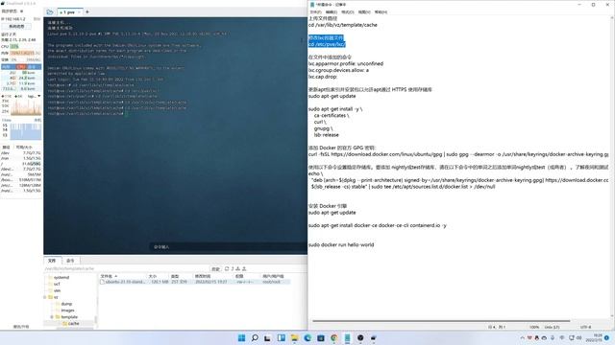
Task: Click the 'lxc.apparmor.profile: unconfined' line
Action: (346, 63)
